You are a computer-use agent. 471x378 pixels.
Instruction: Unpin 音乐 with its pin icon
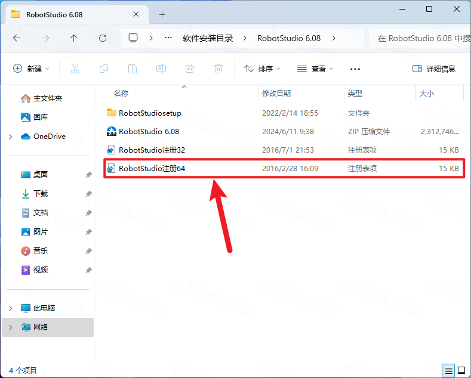coord(88,251)
